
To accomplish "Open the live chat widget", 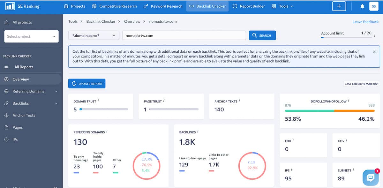I will click(370, 178).
